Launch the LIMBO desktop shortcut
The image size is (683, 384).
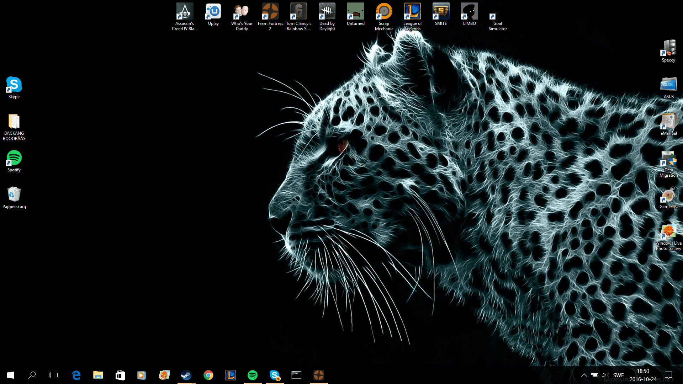click(469, 11)
